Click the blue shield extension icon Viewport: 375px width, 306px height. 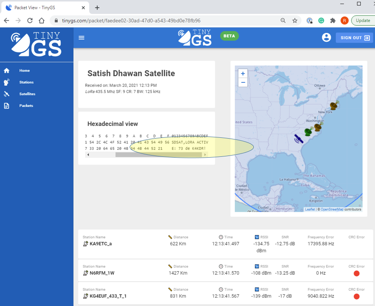(x=310, y=21)
